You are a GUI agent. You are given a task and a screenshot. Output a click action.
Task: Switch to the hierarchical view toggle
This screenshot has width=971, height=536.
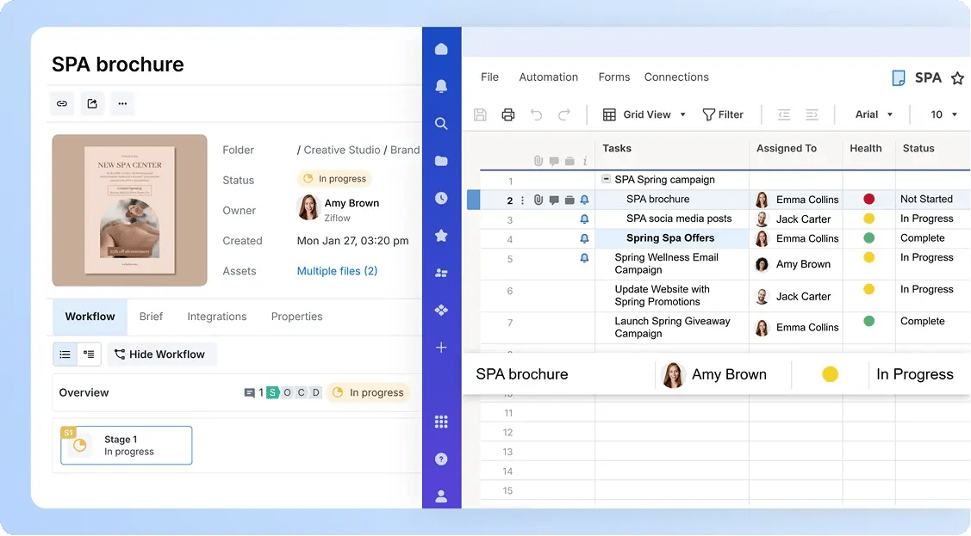89,354
